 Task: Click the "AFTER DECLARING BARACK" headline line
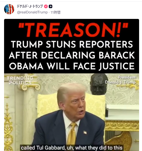pos(72,55)
